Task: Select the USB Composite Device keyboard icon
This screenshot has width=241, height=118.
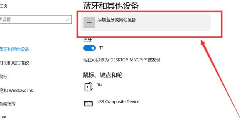Action: coord(88,104)
